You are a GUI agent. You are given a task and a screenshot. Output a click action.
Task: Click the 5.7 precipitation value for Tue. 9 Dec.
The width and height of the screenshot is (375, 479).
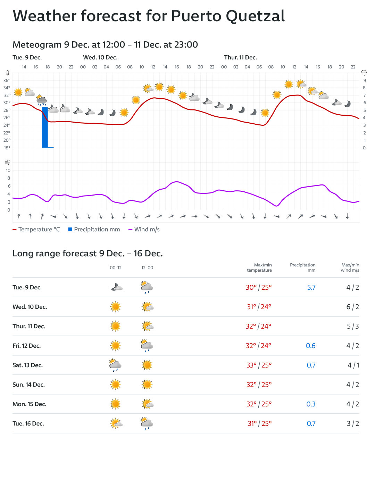(311, 287)
